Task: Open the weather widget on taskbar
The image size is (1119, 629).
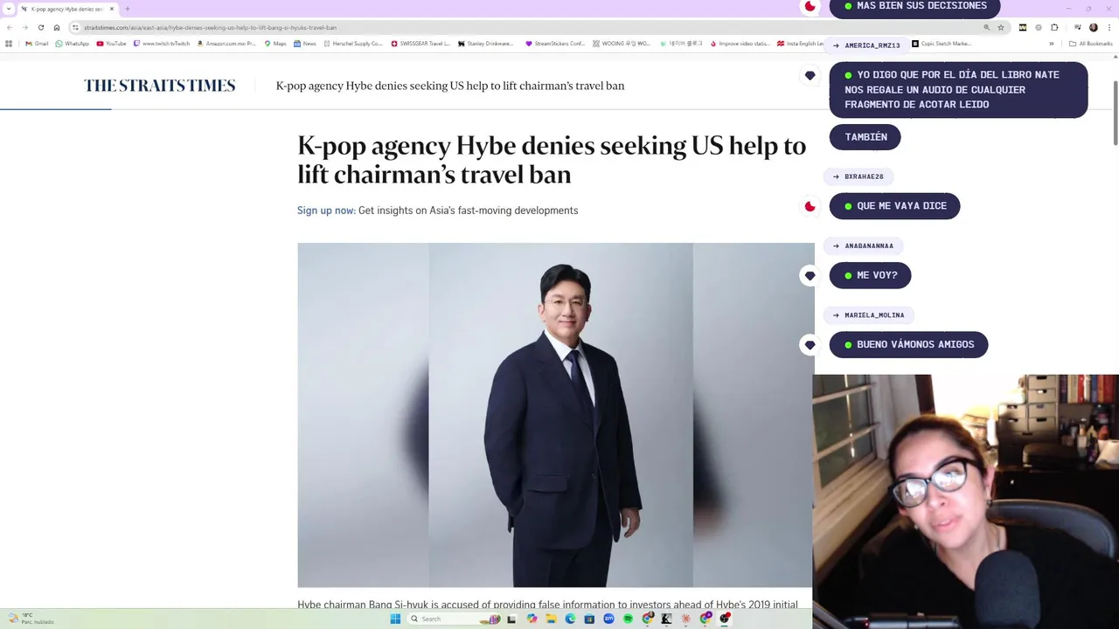Action: click(x=31, y=619)
